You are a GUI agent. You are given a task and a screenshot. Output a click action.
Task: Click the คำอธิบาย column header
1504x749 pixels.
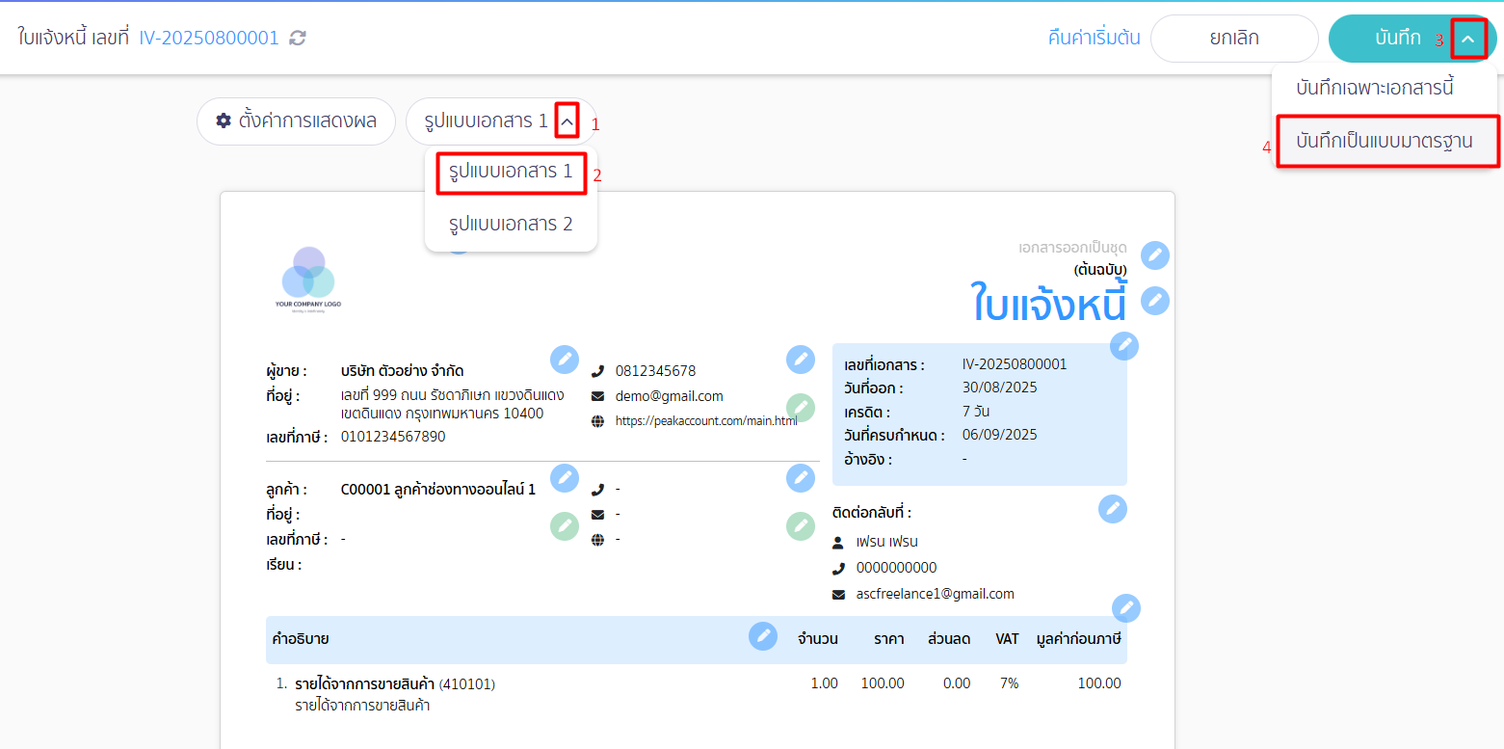click(301, 638)
